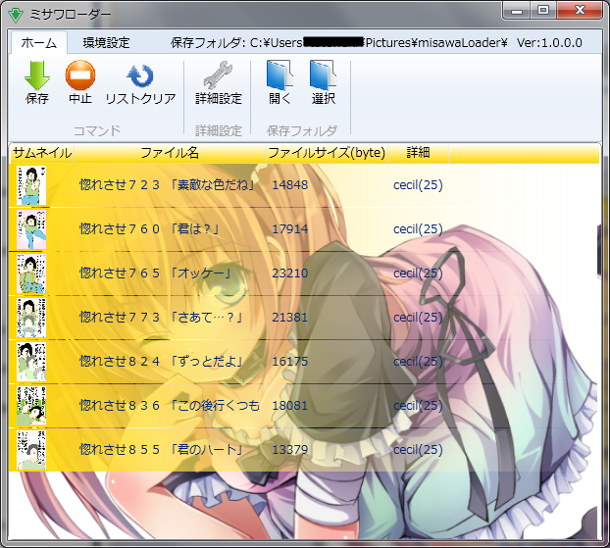
Task: Sort by ファイルサイズ(byte) column header
Action: [327, 153]
